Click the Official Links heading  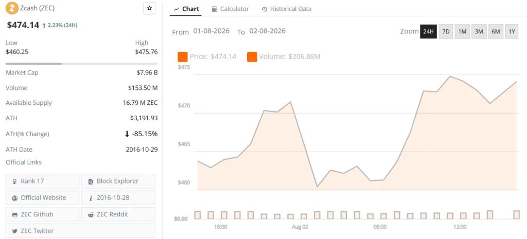pyautogui.click(x=24, y=162)
